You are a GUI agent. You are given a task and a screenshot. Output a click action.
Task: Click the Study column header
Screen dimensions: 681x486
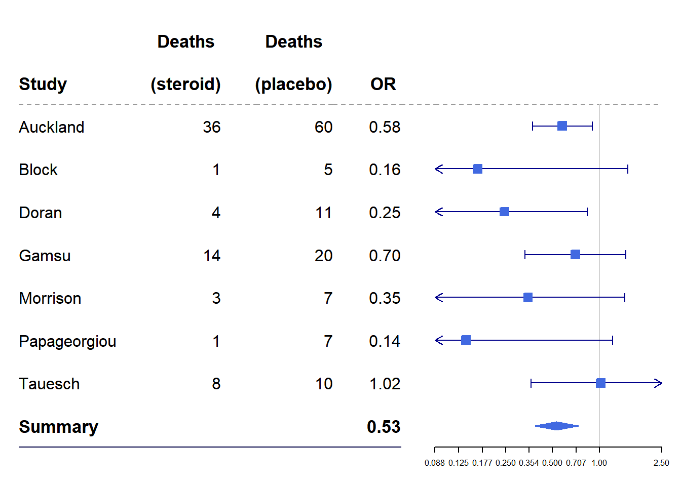coord(43,84)
